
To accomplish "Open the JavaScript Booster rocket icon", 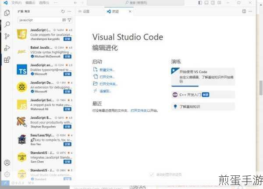I will click(x=22, y=122).
